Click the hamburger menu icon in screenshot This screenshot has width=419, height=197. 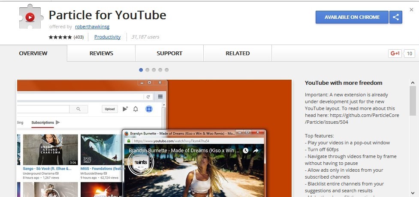(160, 97)
